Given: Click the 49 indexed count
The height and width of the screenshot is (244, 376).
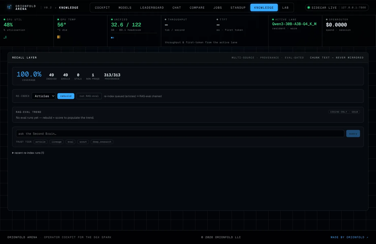Looking at the screenshot, I should point(51,75).
